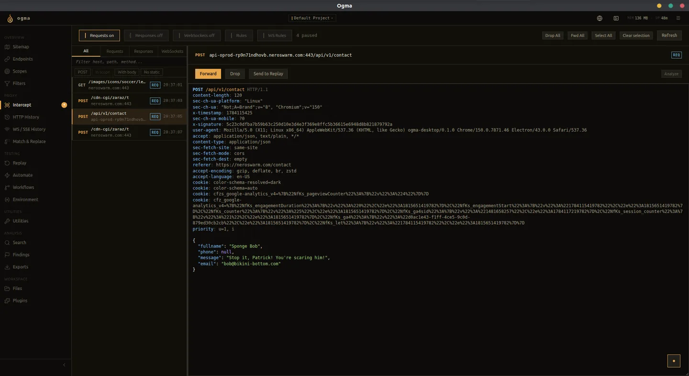Open Filters funnel icon in sidebar
The width and height of the screenshot is (689, 376).
pyautogui.click(x=7, y=83)
